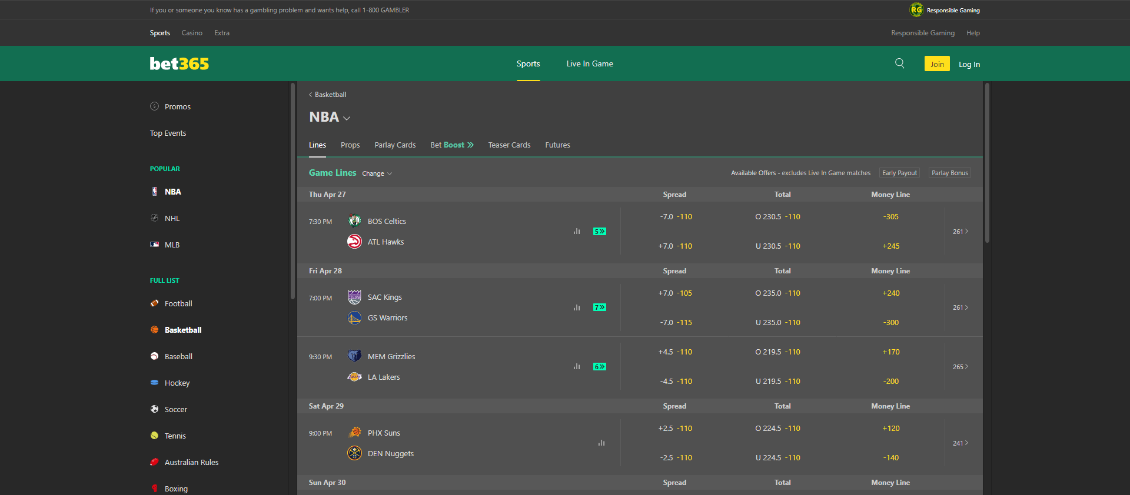Click the bet365 logo
The image size is (1130, 495).
[179, 63]
